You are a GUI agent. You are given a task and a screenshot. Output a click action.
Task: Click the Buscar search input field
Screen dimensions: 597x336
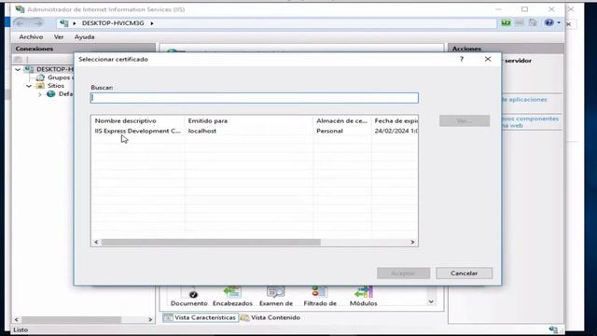coord(255,98)
